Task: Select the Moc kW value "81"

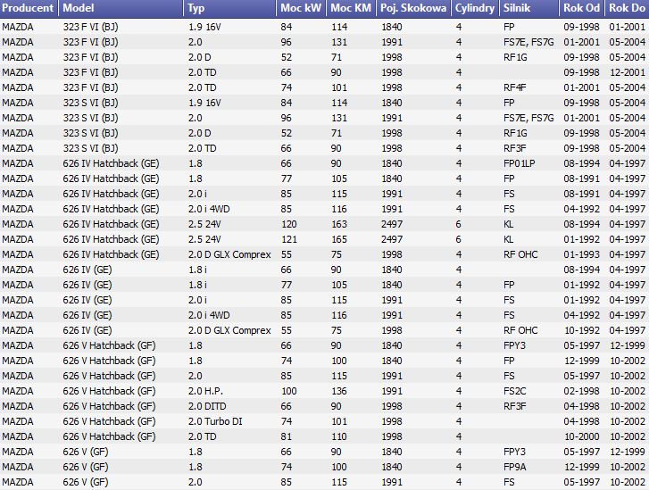Action: coord(286,436)
